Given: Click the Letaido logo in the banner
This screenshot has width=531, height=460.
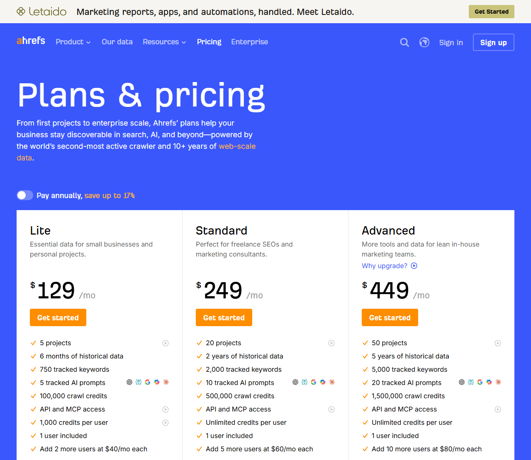Looking at the screenshot, I should 41,12.
